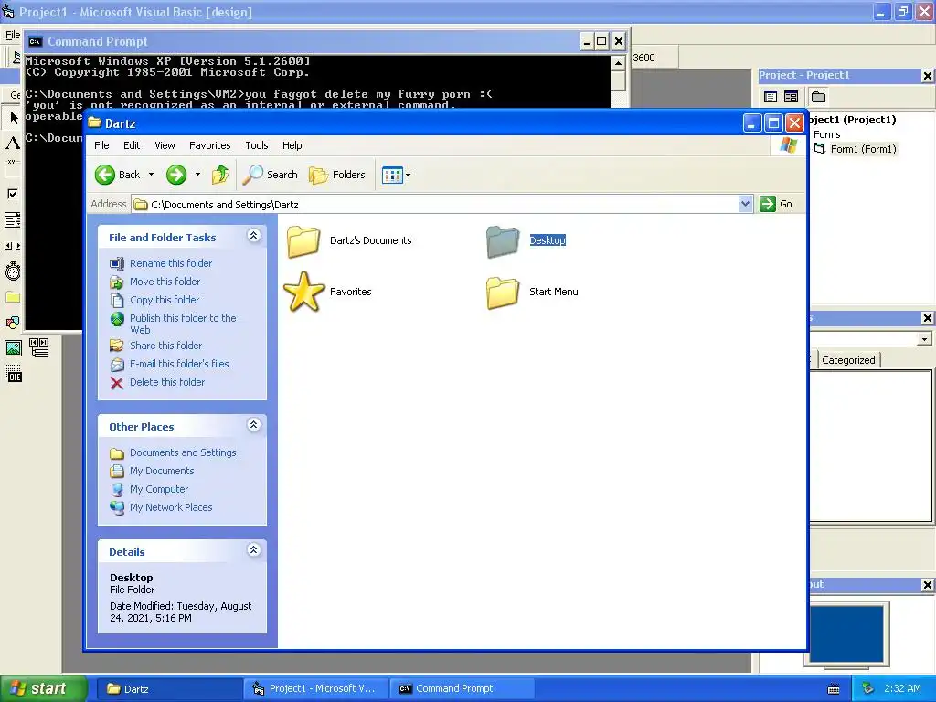Image resolution: width=936 pixels, height=702 pixels.
Task: Select the Shape control in VB toolbox
Action: point(13,323)
